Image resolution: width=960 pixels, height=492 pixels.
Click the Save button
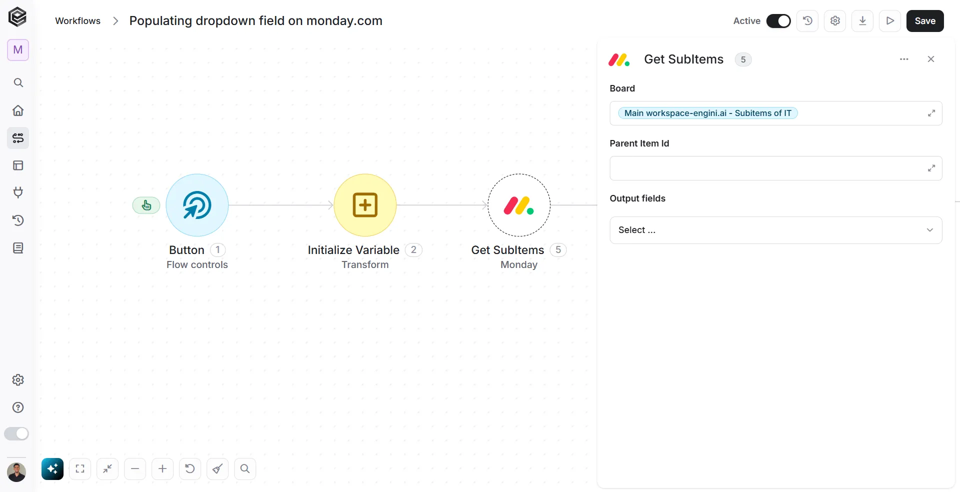point(925,21)
